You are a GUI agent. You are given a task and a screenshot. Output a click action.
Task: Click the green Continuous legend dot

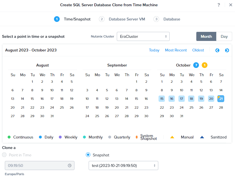pyautogui.click(x=9, y=137)
